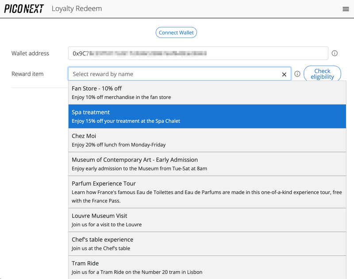The height and width of the screenshot is (279, 354).
Task: Choose Parfum Experience Tour from list
Action: pos(207,192)
